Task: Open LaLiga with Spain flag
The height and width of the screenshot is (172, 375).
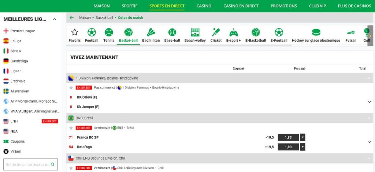Action: coord(12,41)
